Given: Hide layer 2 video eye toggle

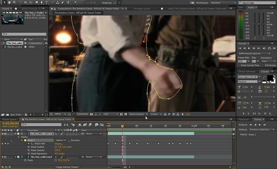Looking at the screenshot, I should pos(2,157).
